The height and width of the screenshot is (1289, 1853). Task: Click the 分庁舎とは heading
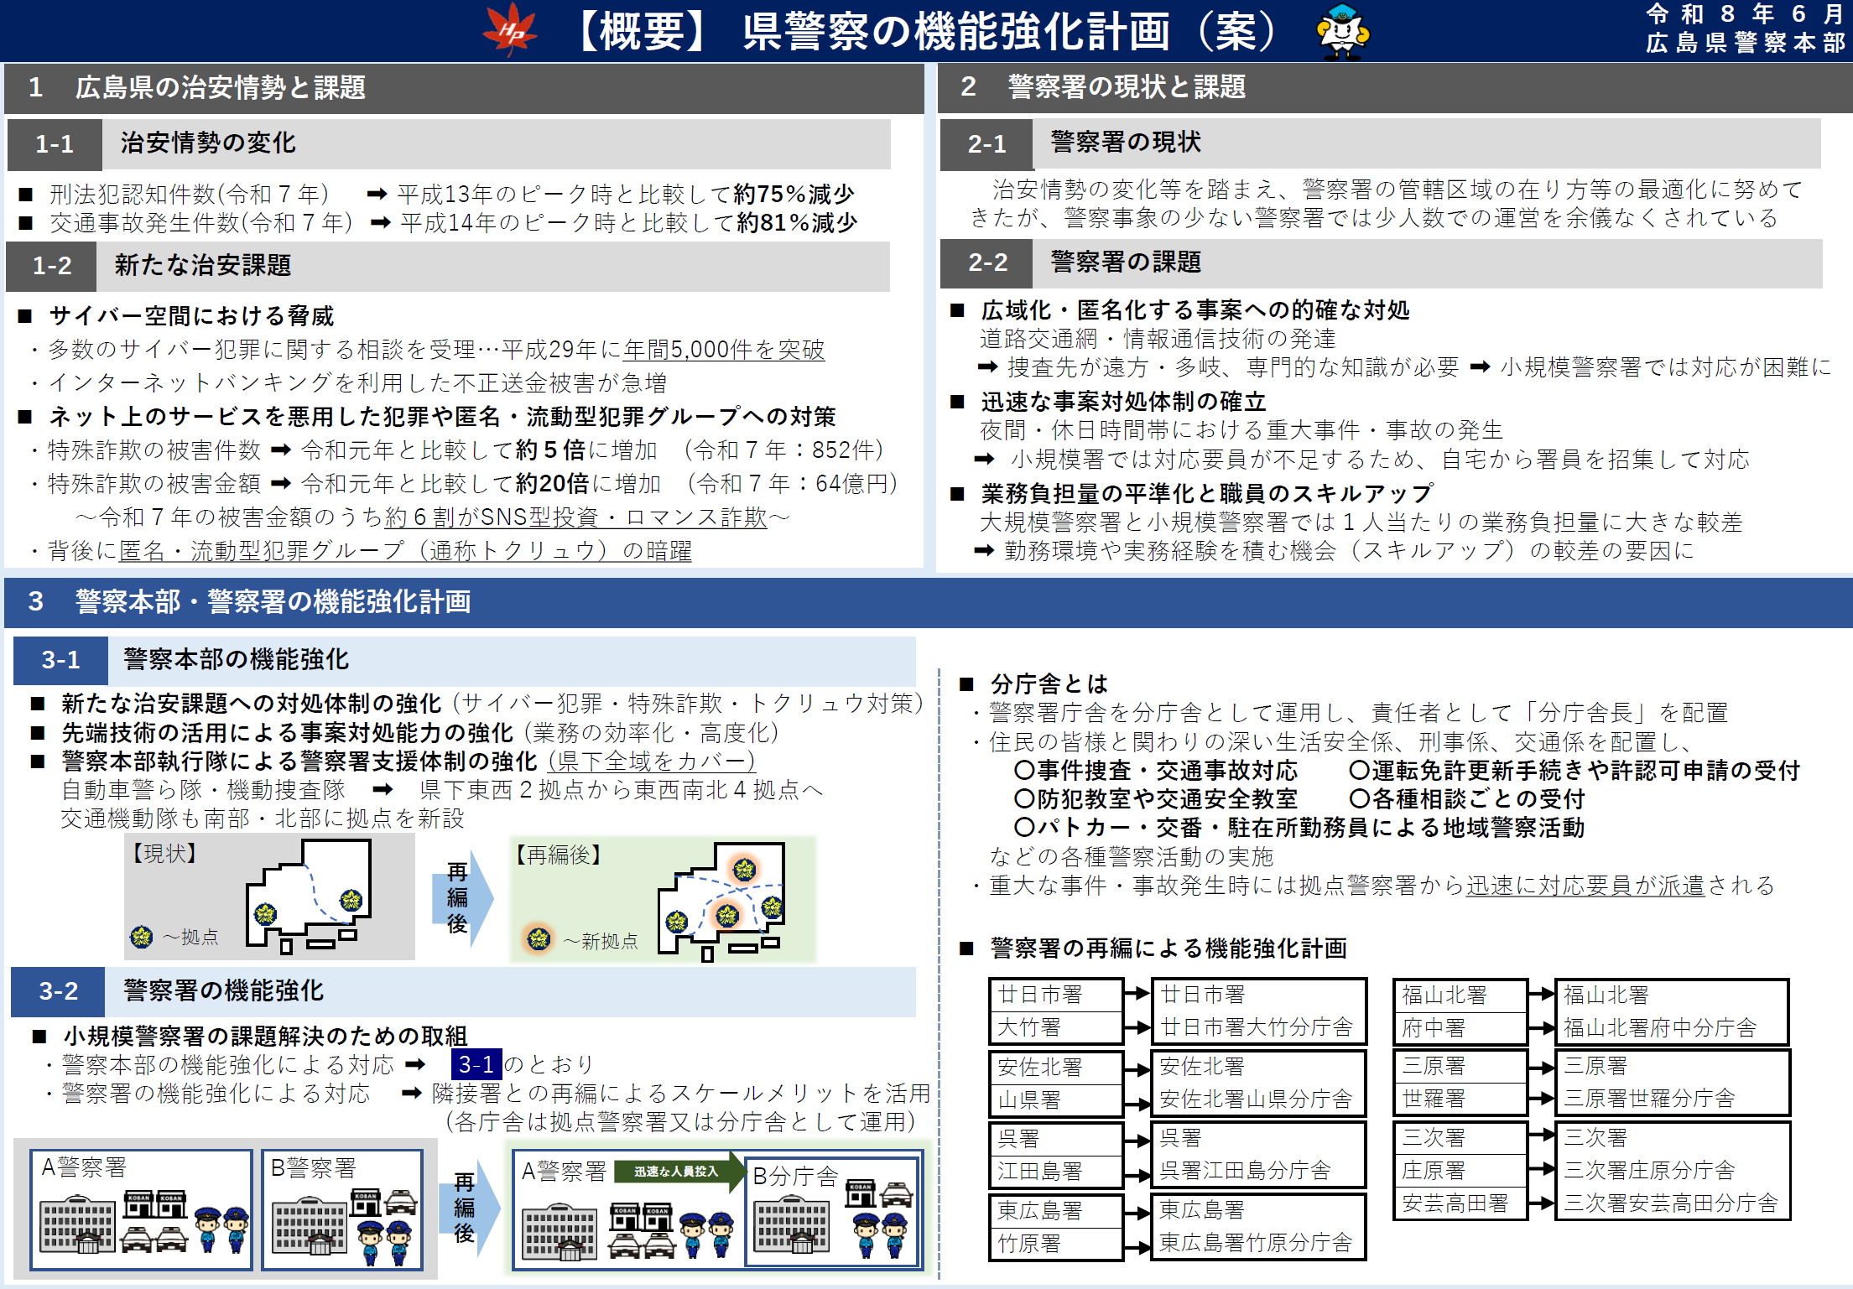point(1049,684)
